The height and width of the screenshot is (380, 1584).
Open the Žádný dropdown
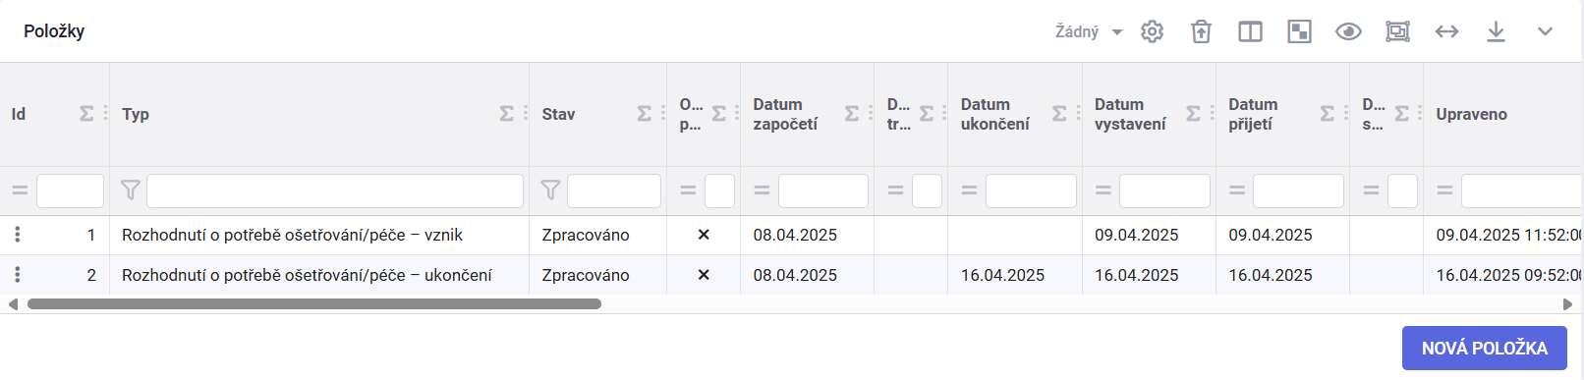point(1089,31)
